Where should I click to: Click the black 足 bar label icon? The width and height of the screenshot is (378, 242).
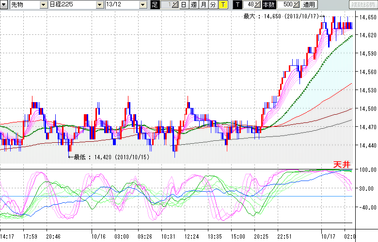[155, 5]
